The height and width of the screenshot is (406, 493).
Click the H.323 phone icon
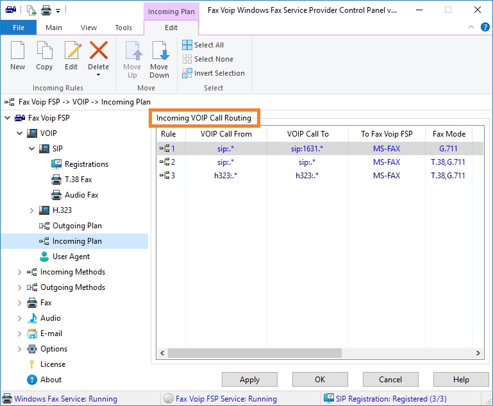pyautogui.click(x=44, y=210)
